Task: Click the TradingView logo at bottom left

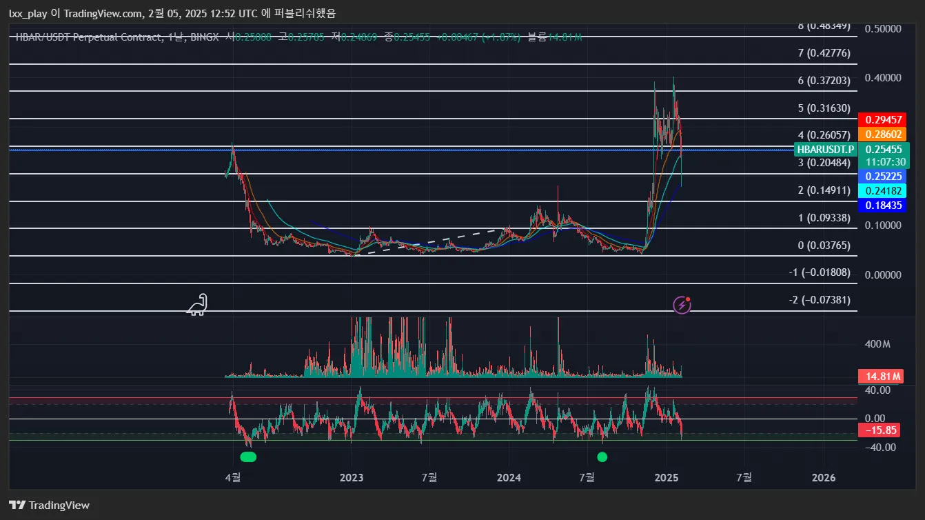Action: point(49,506)
